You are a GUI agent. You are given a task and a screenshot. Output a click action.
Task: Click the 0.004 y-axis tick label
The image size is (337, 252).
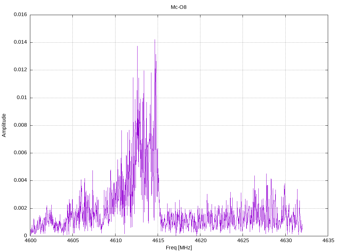20,180
